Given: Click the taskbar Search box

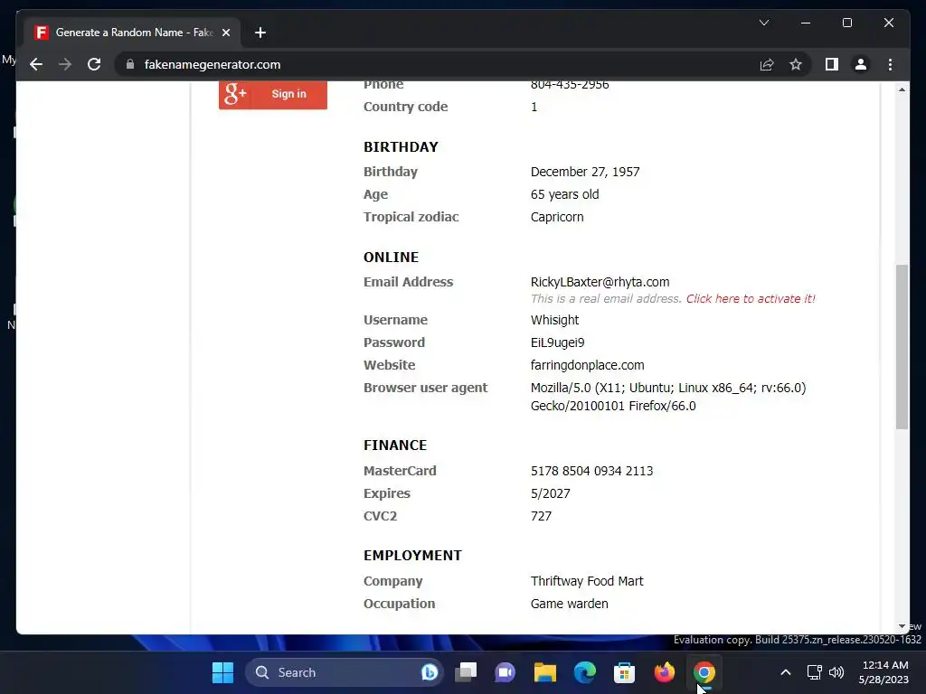Looking at the screenshot, I should [x=344, y=672].
